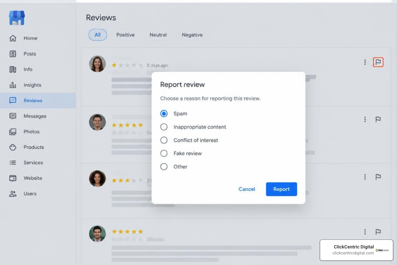
Task: Open the Website icon in the sidebar
Action: [13, 178]
